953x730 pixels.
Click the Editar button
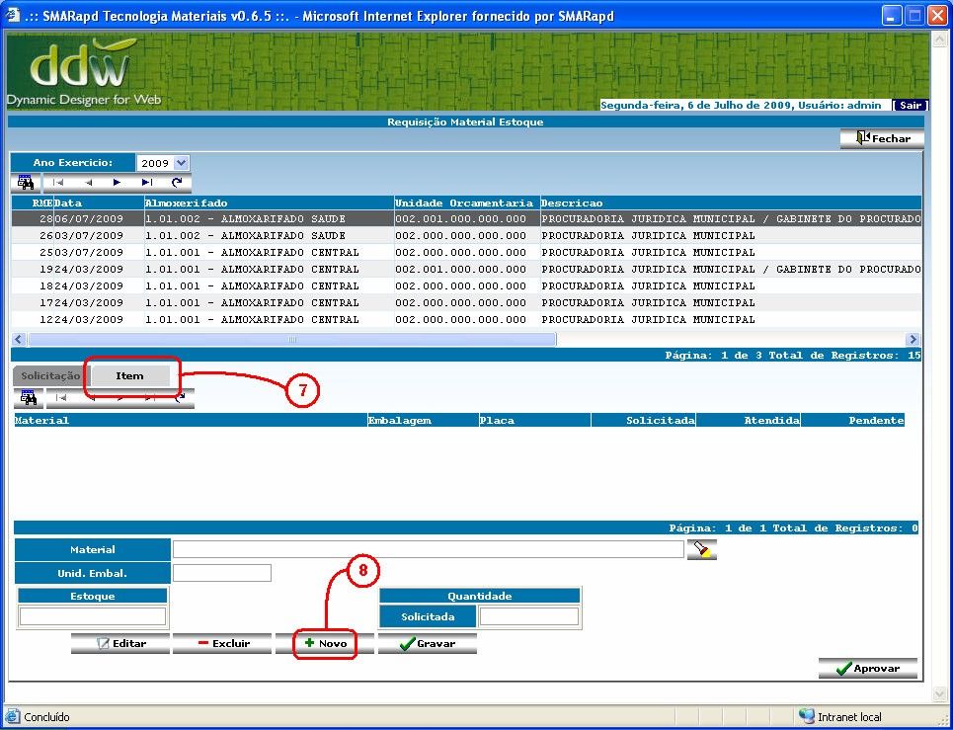(120, 644)
